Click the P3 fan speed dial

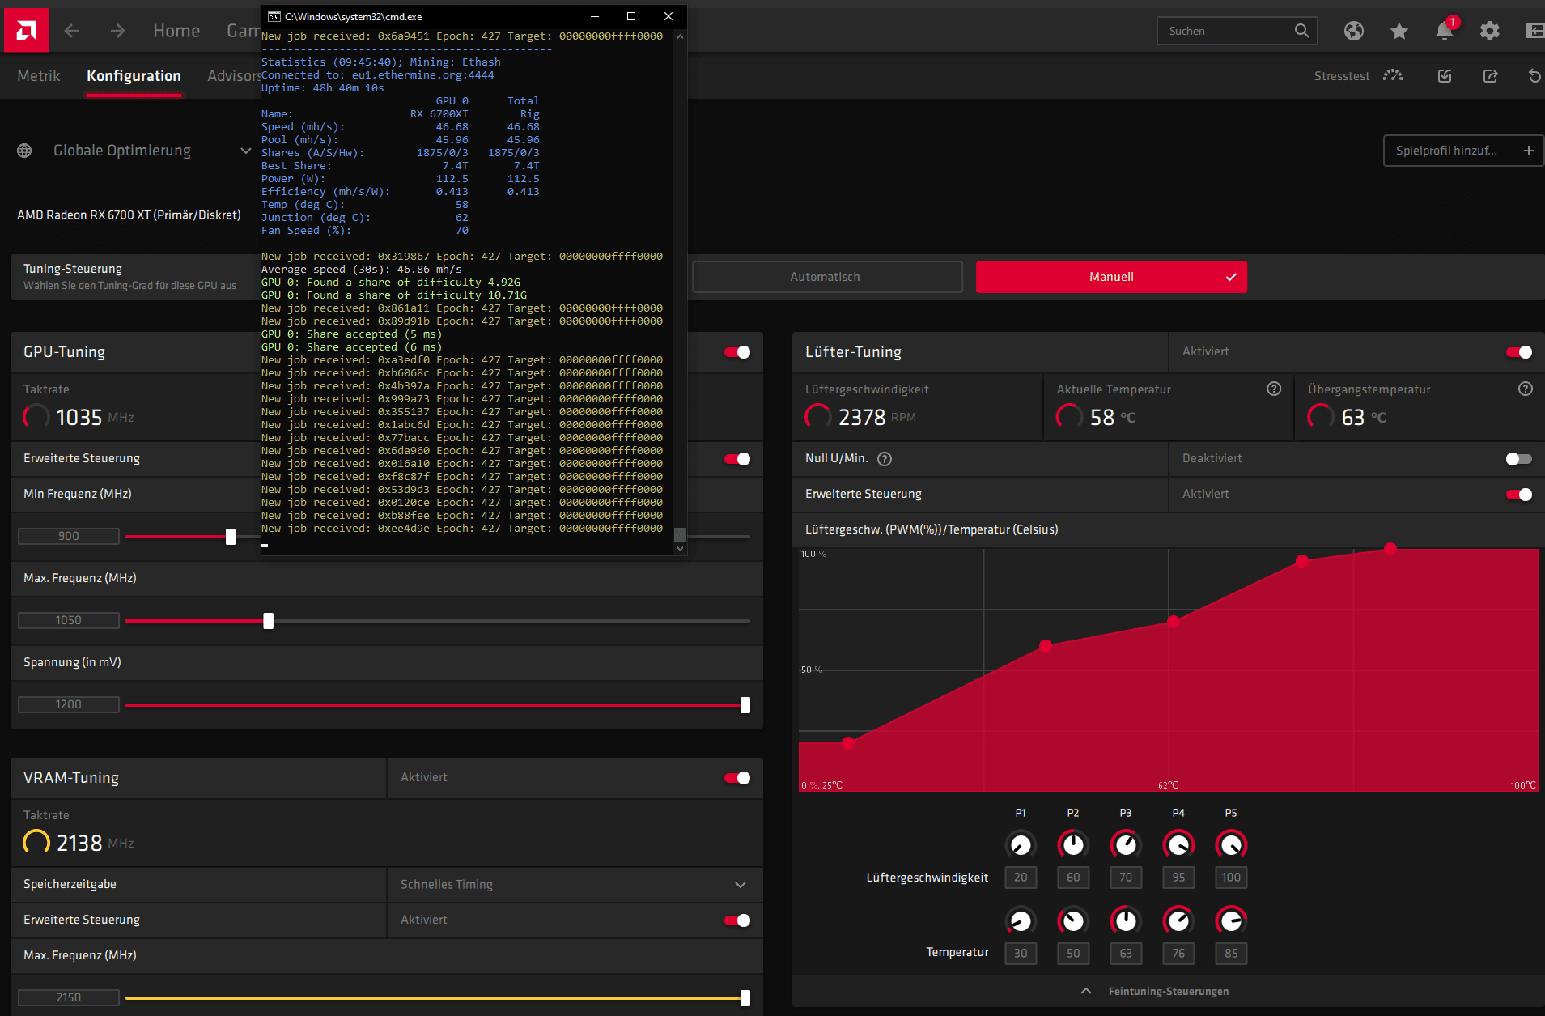click(x=1126, y=845)
